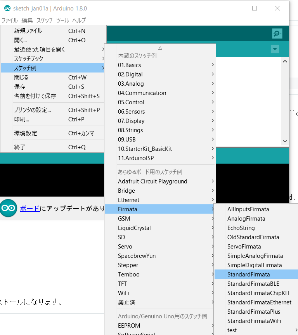Load the StandardFirmataPlus example
This screenshot has height=335, width=298.
pyautogui.click(x=256, y=311)
